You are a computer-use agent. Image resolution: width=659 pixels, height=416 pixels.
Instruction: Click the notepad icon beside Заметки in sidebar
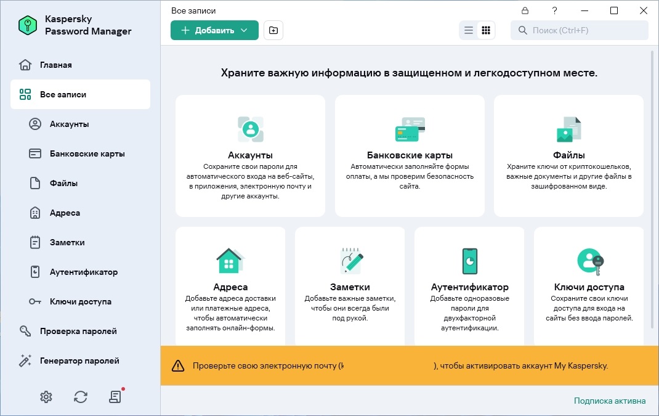(x=35, y=242)
